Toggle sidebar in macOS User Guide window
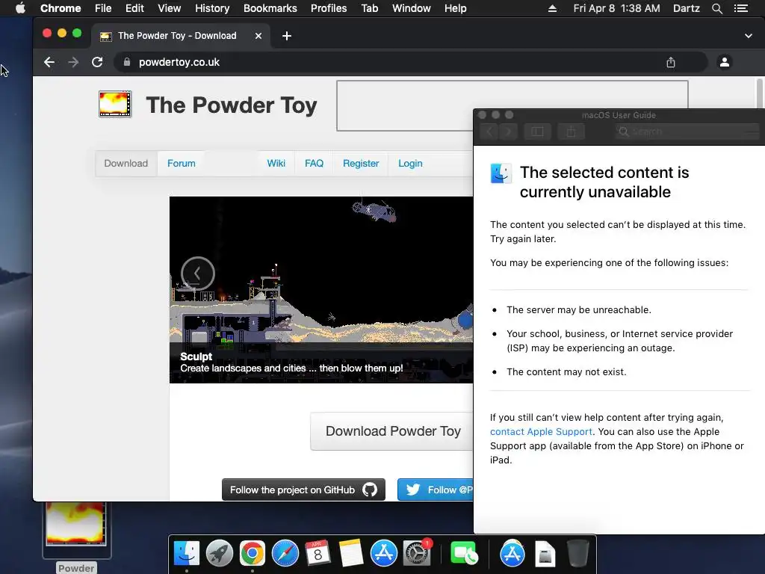The height and width of the screenshot is (574, 765). (537, 132)
